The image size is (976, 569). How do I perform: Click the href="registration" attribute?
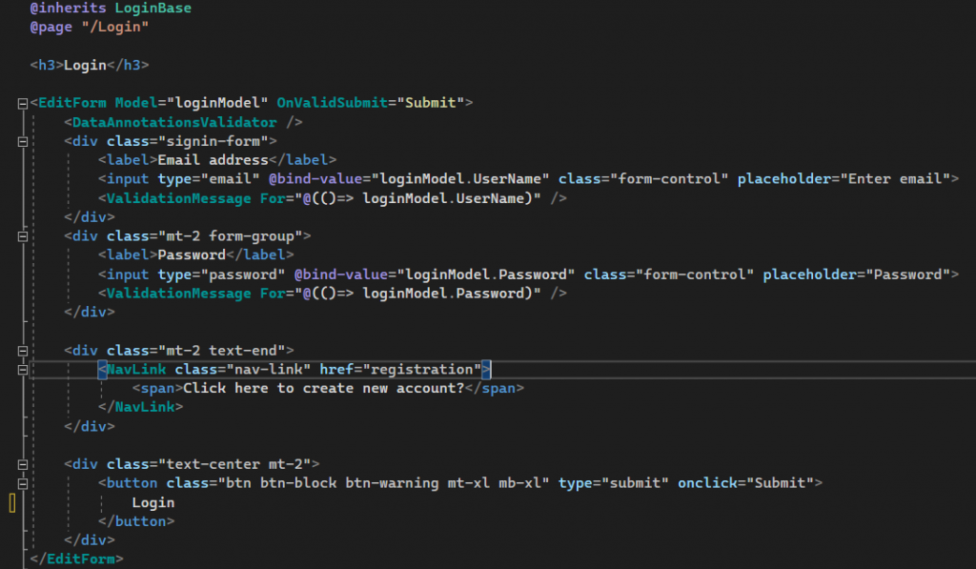tap(401, 370)
